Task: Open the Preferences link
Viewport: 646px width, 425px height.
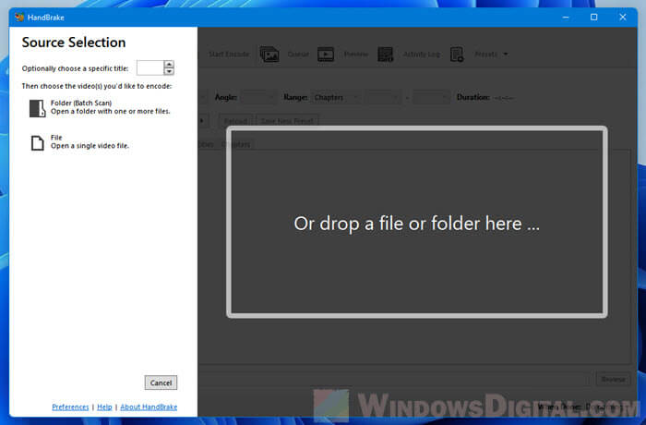Action: pos(70,407)
